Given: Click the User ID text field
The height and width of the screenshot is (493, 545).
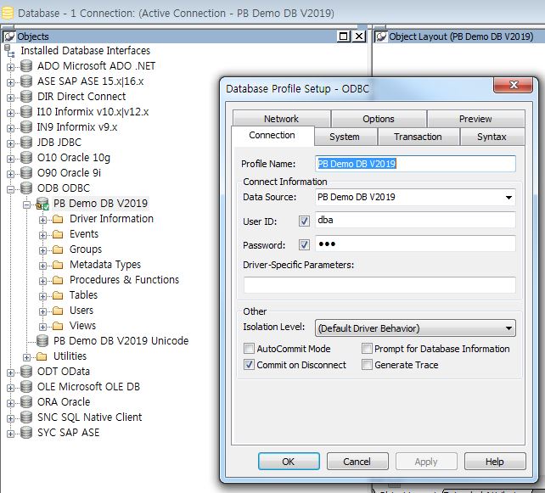Looking at the screenshot, I should click(x=415, y=221).
